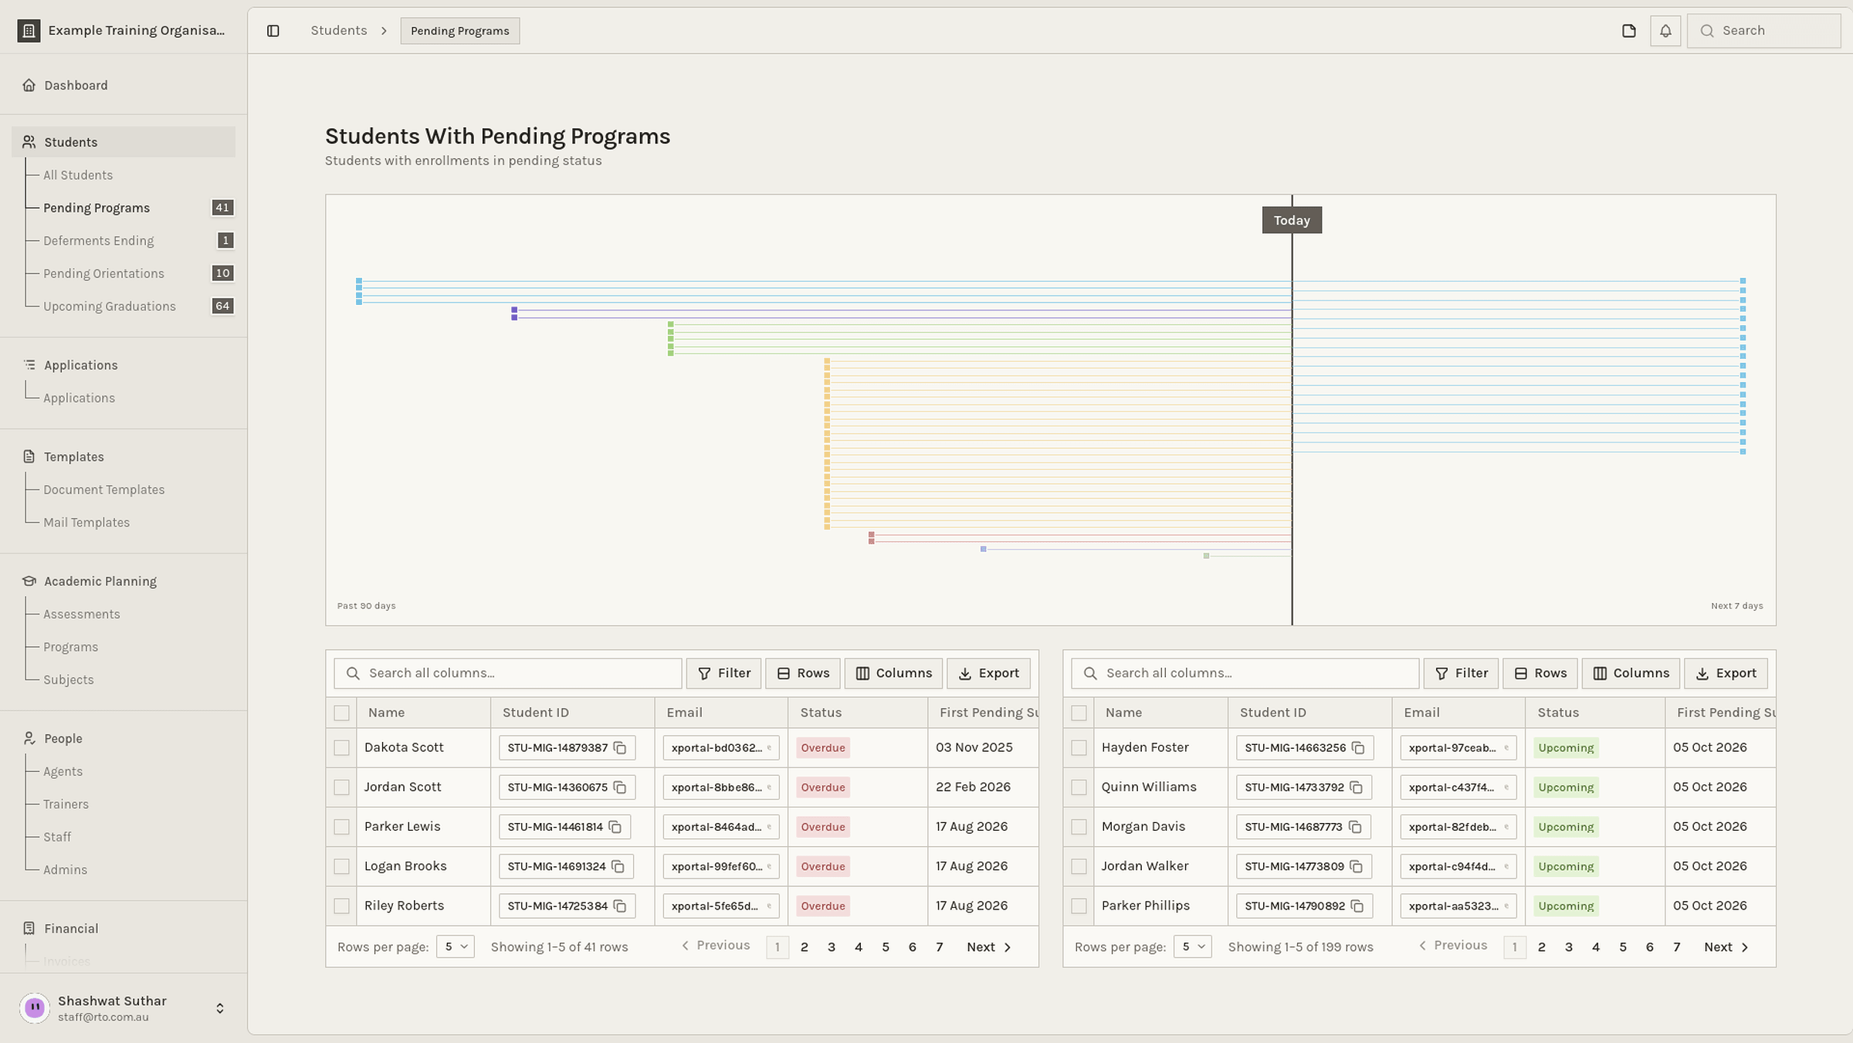This screenshot has height=1043, width=1853.
Task: Copy email xportal-bd0362 for Dakota Scott
Action: point(769,747)
